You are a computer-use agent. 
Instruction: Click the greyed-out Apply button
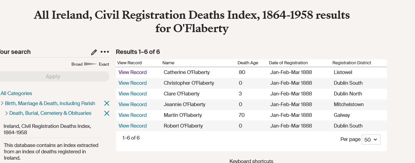(x=53, y=76)
